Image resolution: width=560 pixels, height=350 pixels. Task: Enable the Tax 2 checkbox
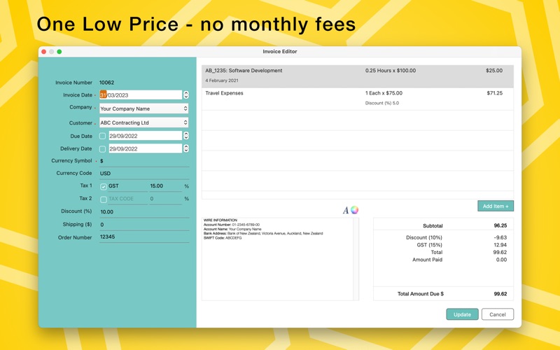(103, 199)
